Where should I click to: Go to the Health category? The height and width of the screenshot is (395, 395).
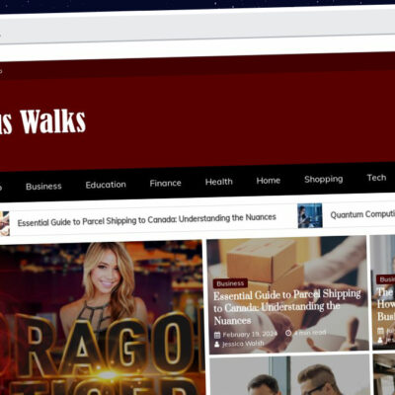pos(219,182)
